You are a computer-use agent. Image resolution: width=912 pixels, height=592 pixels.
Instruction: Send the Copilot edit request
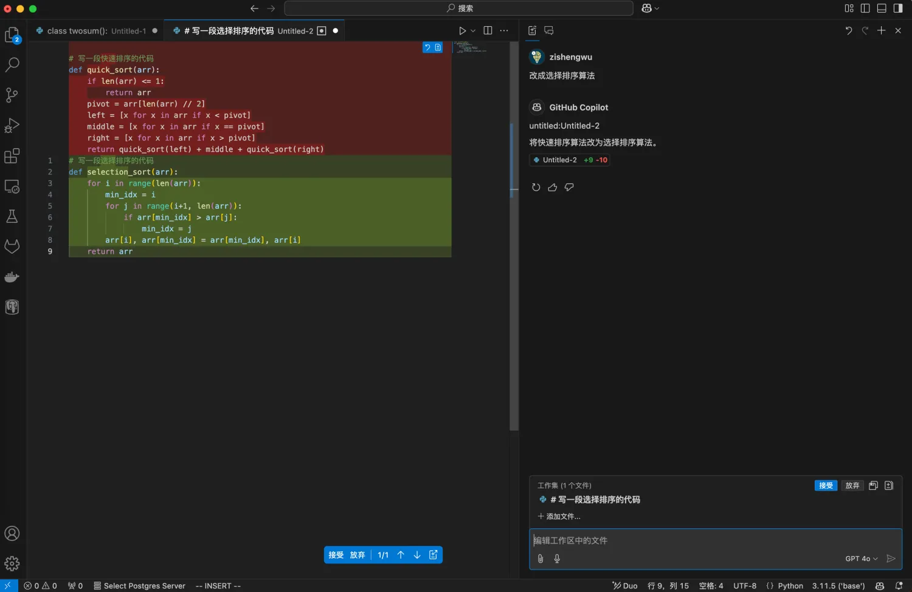point(891,559)
